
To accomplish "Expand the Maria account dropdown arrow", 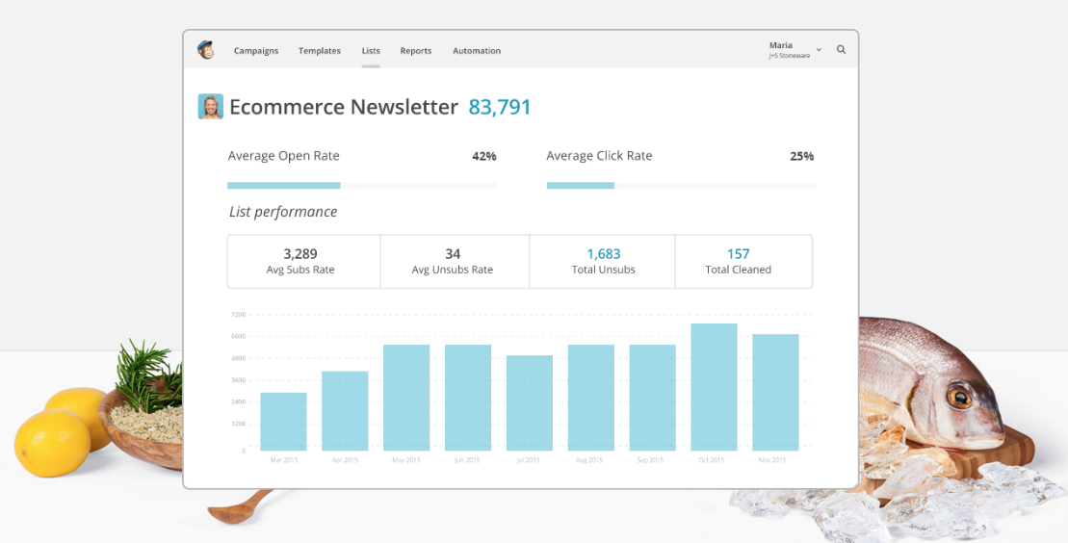I will pos(819,50).
